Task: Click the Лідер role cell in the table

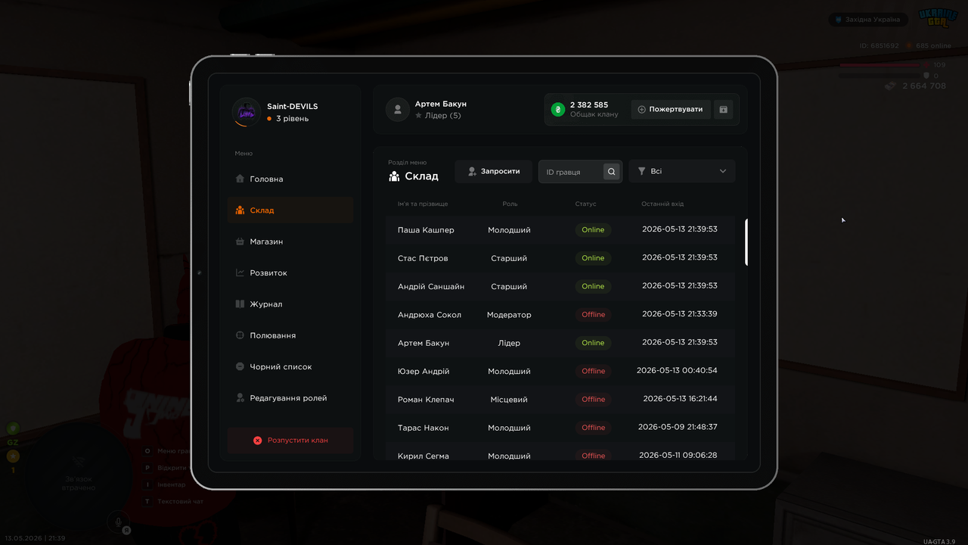Action: click(x=509, y=343)
